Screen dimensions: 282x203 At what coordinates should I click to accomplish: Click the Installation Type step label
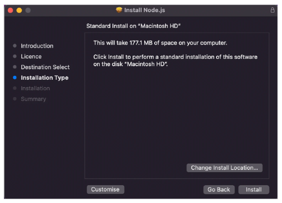44,78
